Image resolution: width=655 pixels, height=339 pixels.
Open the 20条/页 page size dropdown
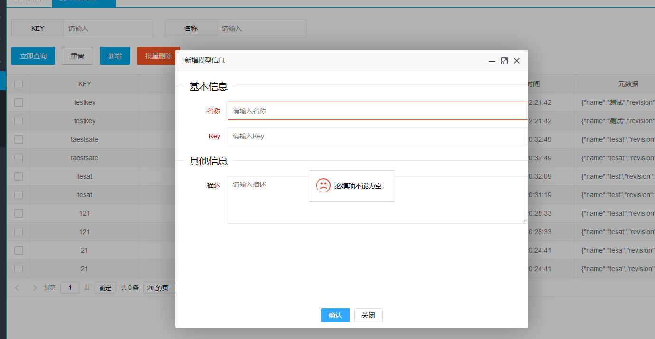click(x=159, y=287)
